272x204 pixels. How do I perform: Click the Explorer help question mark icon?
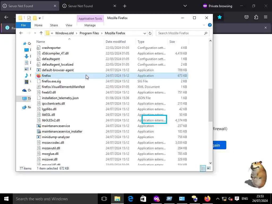point(210,25)
